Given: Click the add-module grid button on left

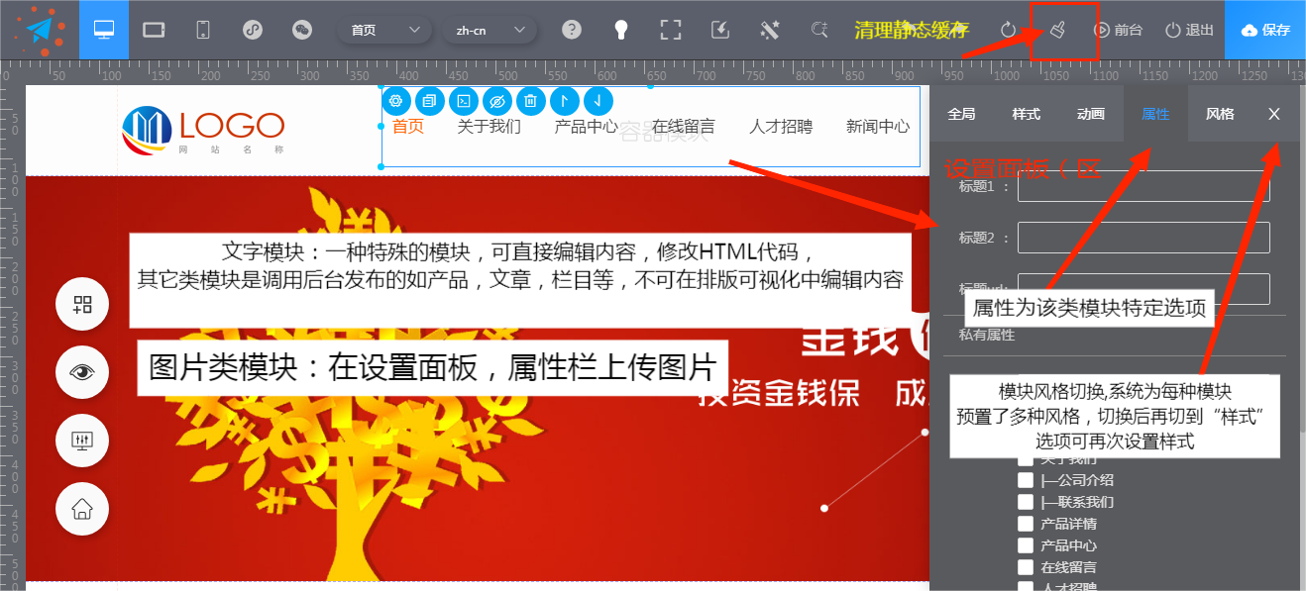Looking at the screenshot, I should pyautogui.click(x=82, y=305).
